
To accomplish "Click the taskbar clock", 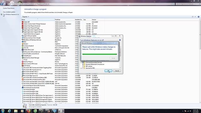I will (195, 111).
